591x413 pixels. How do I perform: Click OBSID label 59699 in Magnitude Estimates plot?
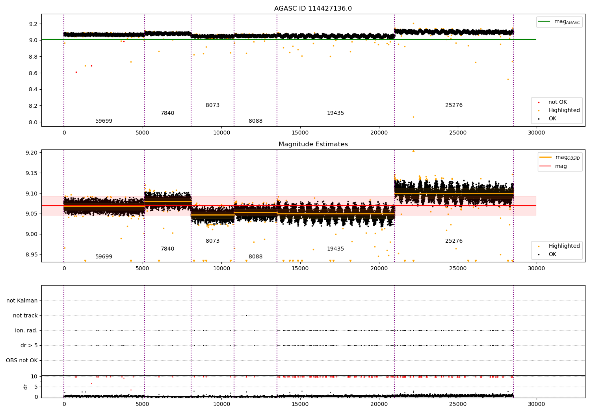pyautogui.click(x=104, y=257)
